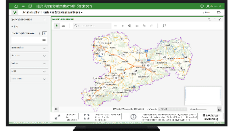Click in the map search input field

[x=93, y=26]
